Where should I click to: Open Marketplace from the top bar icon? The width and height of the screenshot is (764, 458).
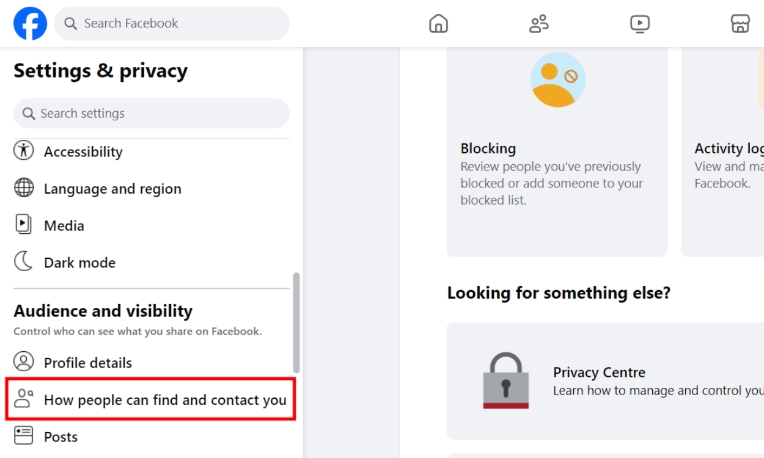click(x=740, y=23)
